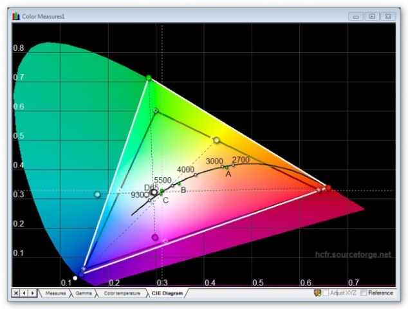The width and height of the screenshot is (408, 309).
Task: Click the icon beside Adjust XYZ
Action: coord(317,293)
